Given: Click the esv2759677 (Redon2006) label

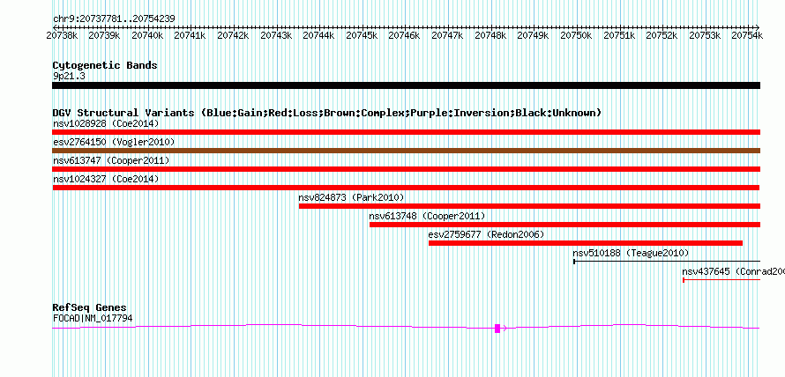Looking at the screenshot, I should pos(486,234).
